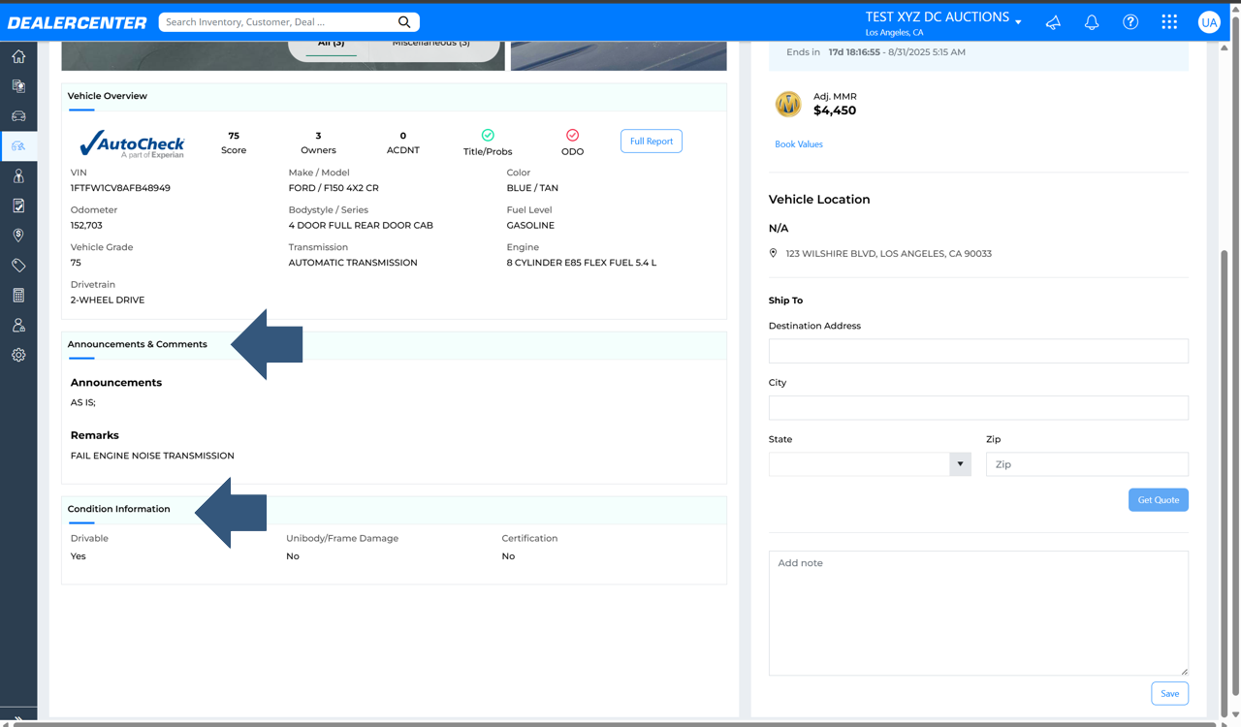Viewport: 1241px width, 727px height.
Task: Open the notifications bell icon
Action: coord(1092,21)
